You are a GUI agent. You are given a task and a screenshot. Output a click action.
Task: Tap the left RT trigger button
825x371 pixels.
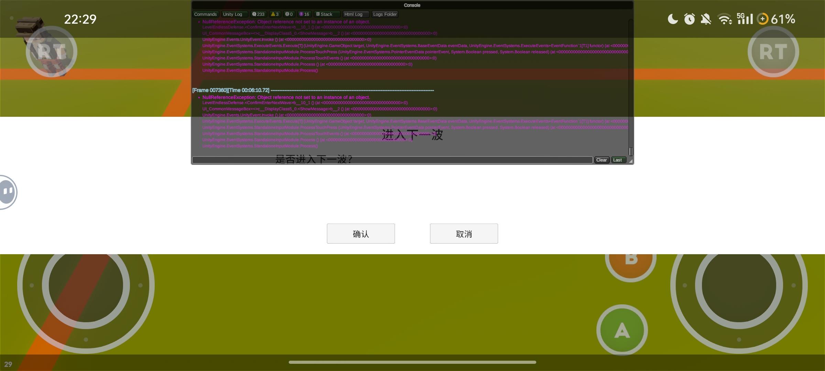(52, 52)
